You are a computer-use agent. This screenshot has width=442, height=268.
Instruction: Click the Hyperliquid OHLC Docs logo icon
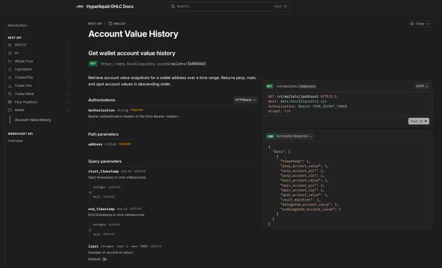click(x=80, y=7)
